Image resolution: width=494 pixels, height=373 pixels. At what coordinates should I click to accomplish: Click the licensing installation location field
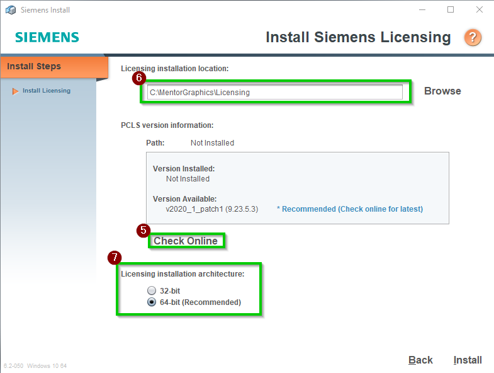point(275,92)
